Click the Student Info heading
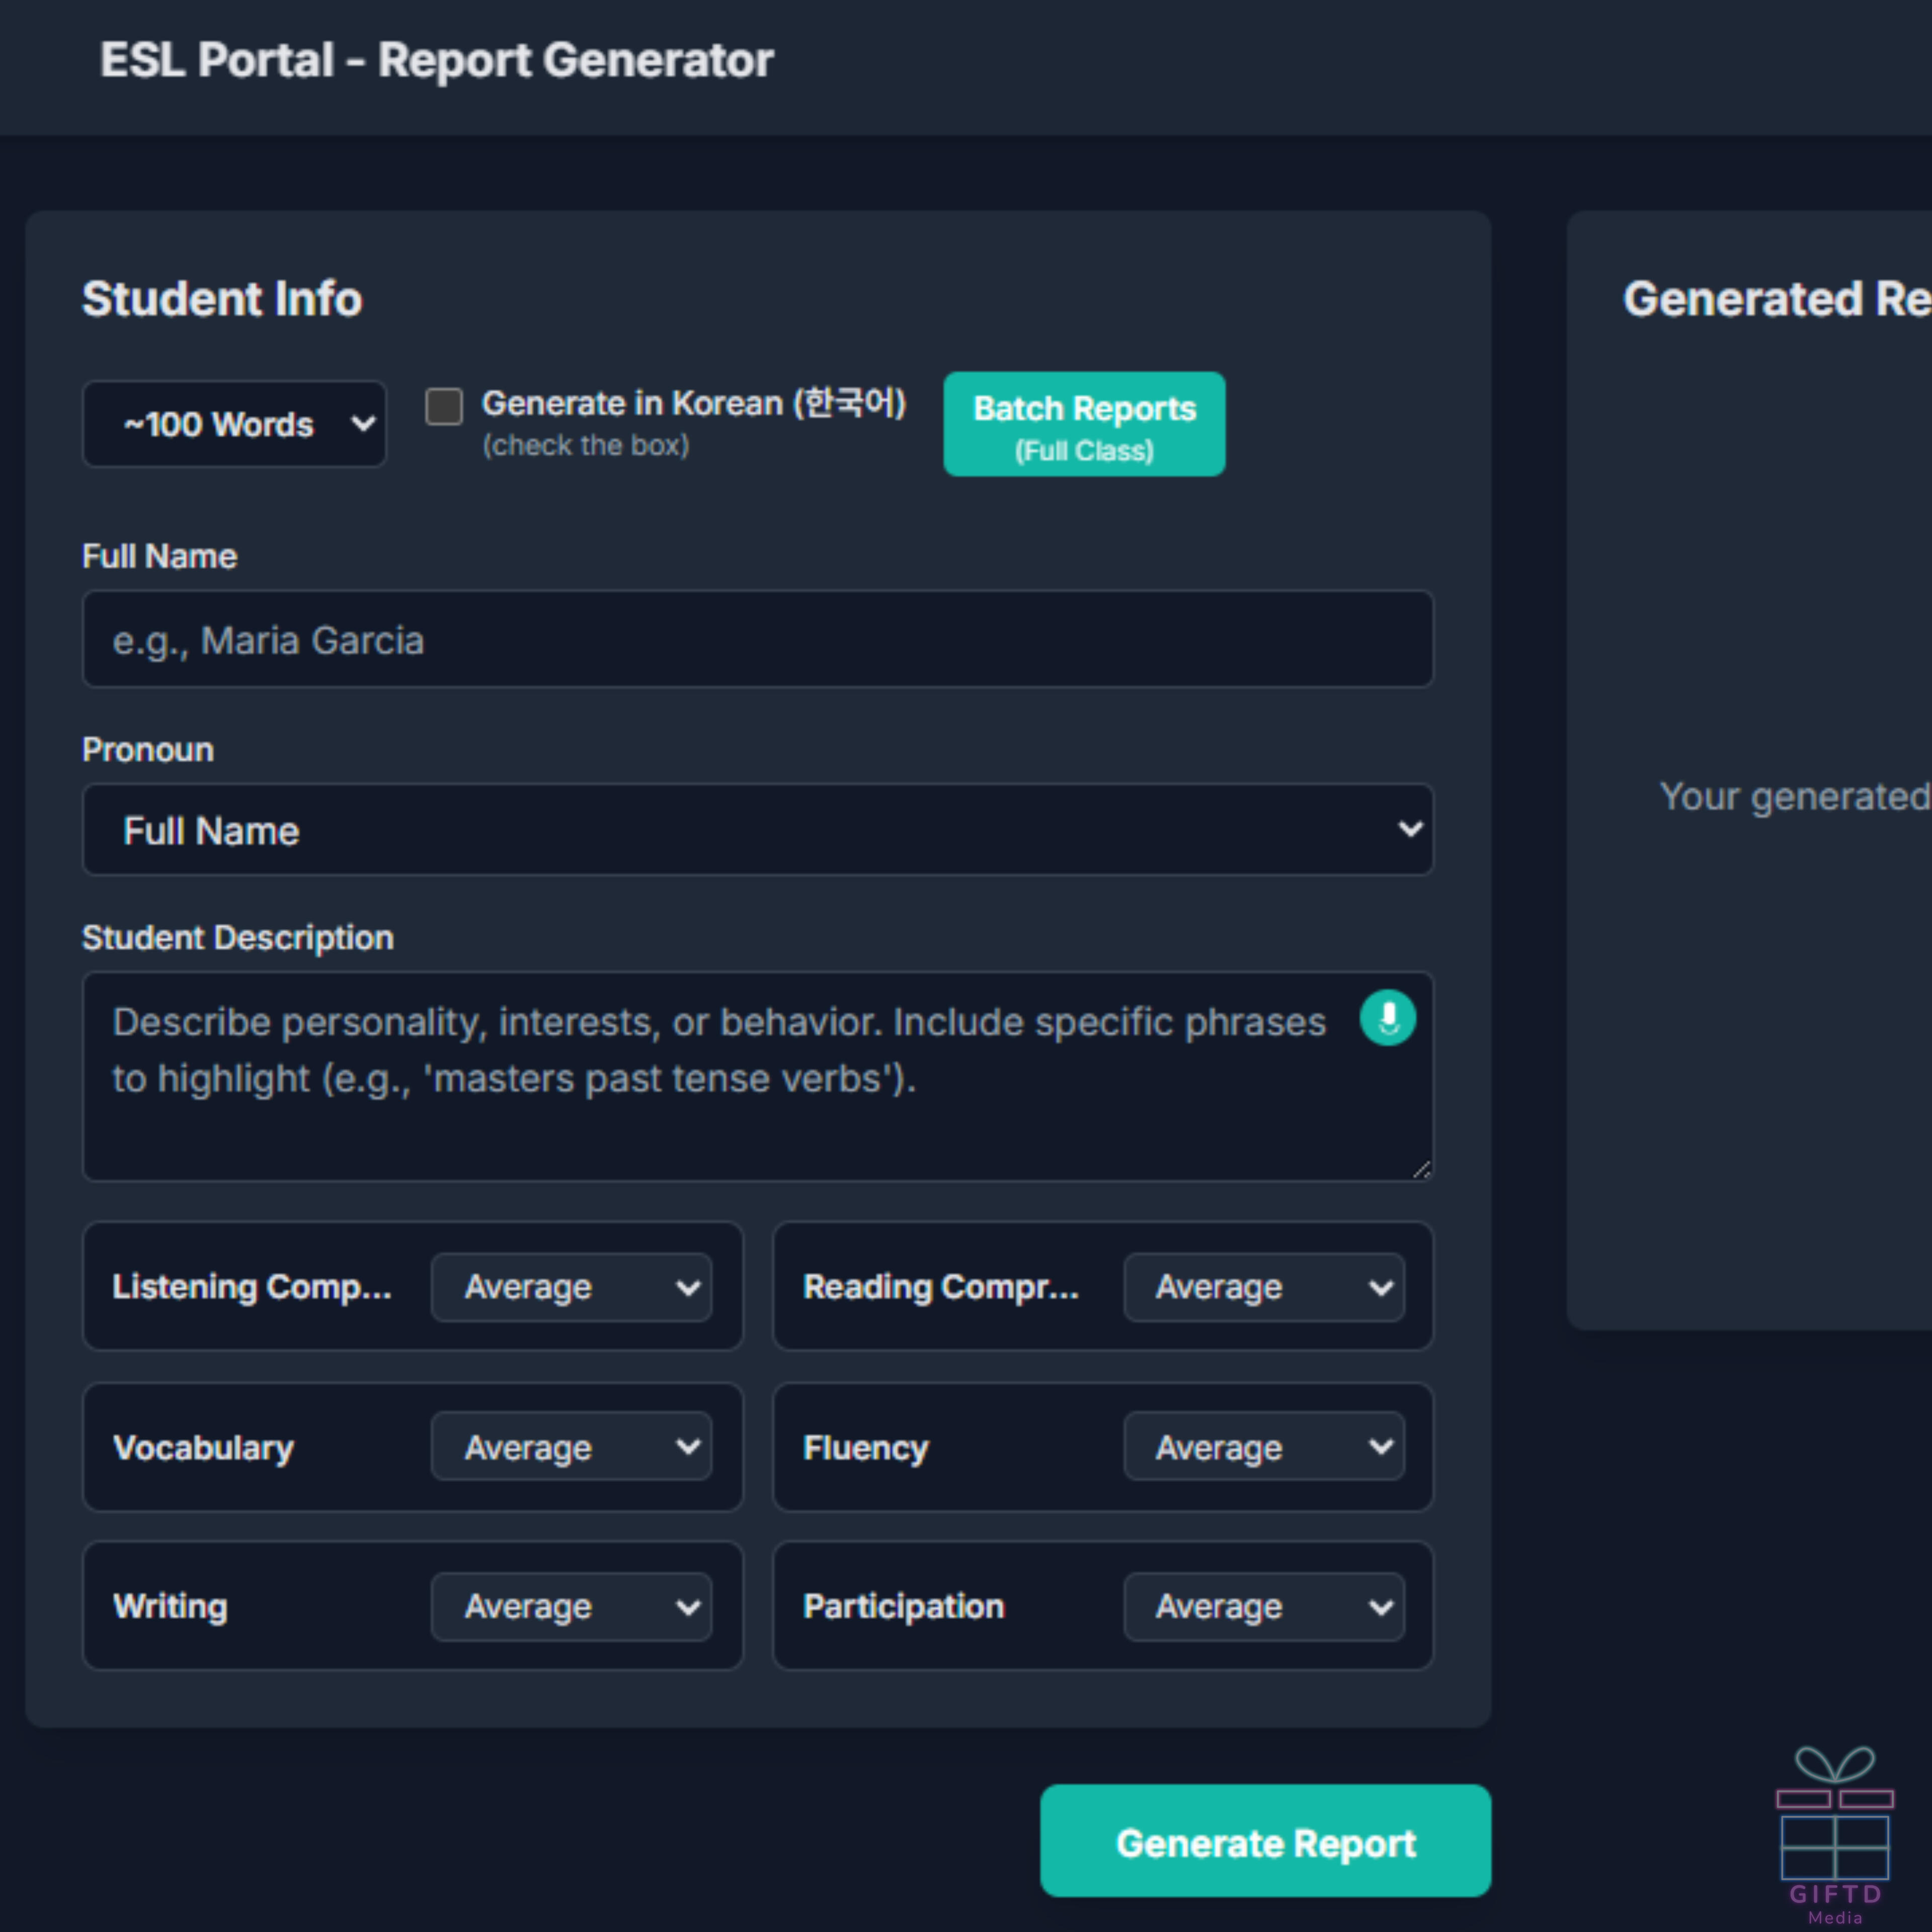1932x1932 pixels. (x=222, y=299)
